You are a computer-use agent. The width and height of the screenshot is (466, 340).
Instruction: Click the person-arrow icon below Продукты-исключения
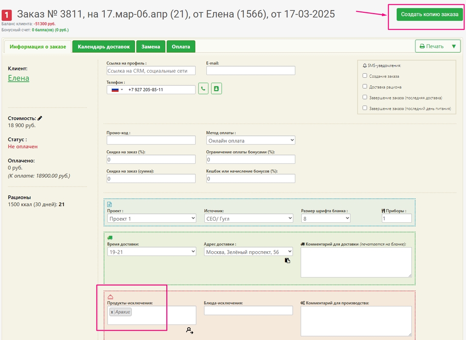pos(190,330)
